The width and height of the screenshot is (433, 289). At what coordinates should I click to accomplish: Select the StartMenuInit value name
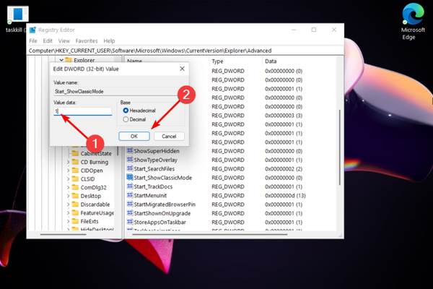coord(150,196)
